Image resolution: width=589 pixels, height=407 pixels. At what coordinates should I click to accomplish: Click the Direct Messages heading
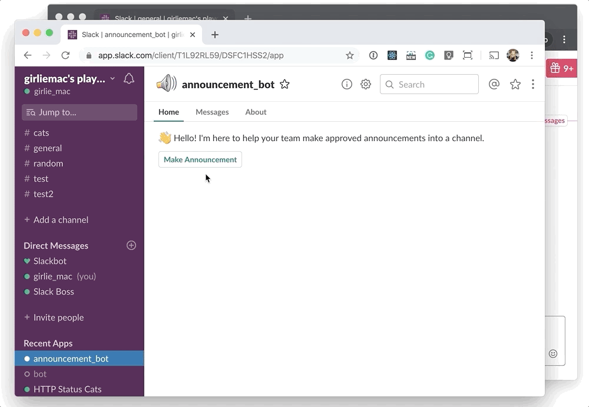coord(56,246)
